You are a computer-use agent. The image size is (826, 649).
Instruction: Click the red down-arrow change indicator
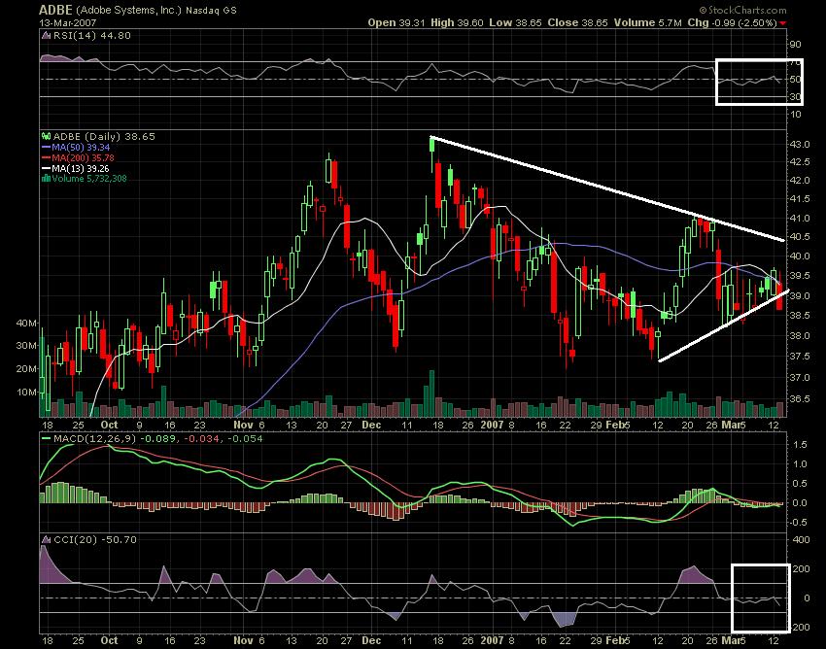point(783,23)
